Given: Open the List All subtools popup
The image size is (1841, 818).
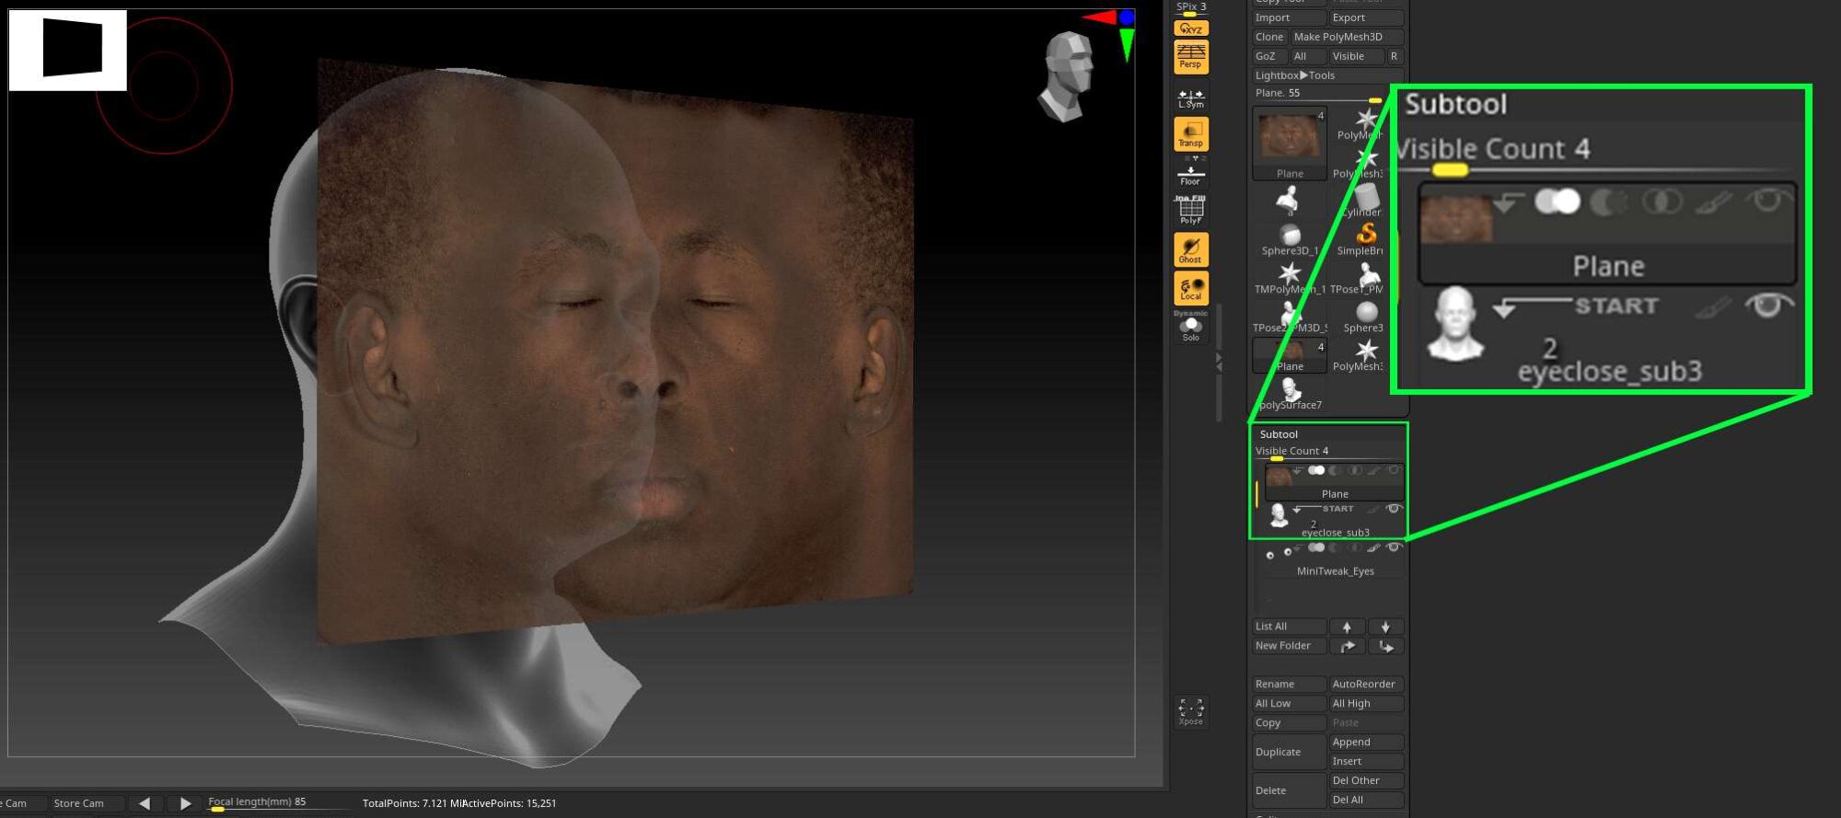Looking at the screenshot, I should click(x=1288, y=627).
